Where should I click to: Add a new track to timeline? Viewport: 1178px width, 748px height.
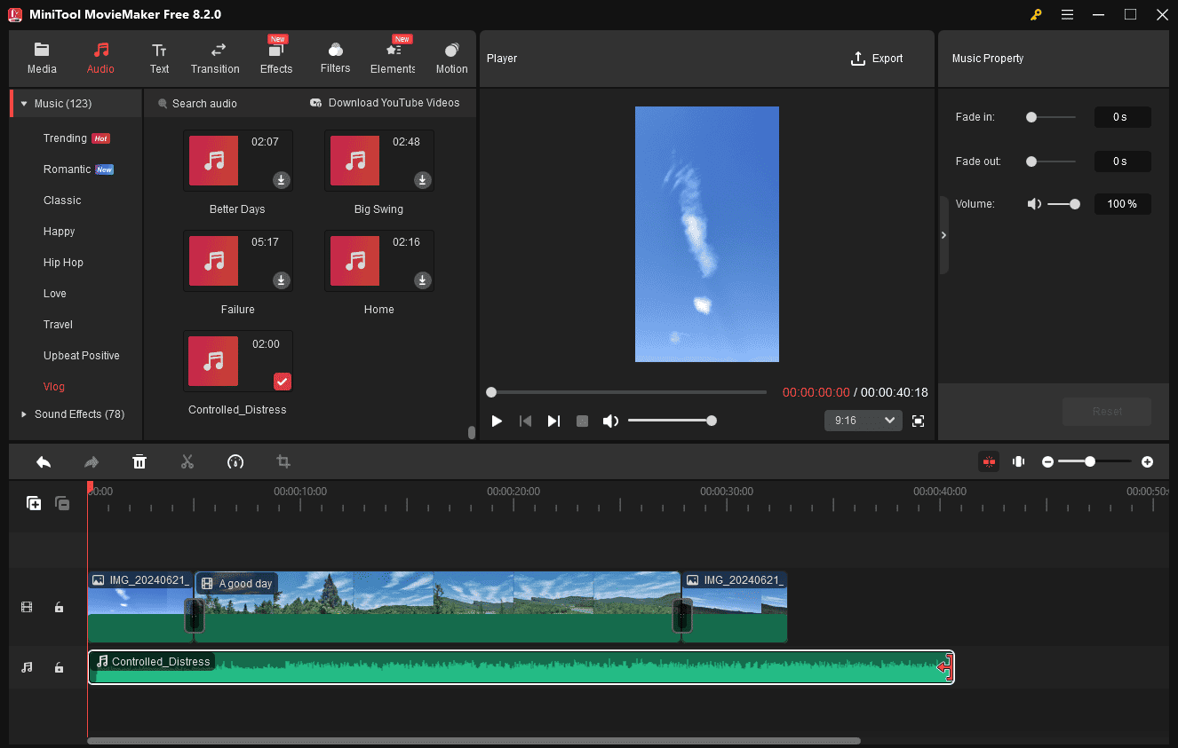pos(34,503)
